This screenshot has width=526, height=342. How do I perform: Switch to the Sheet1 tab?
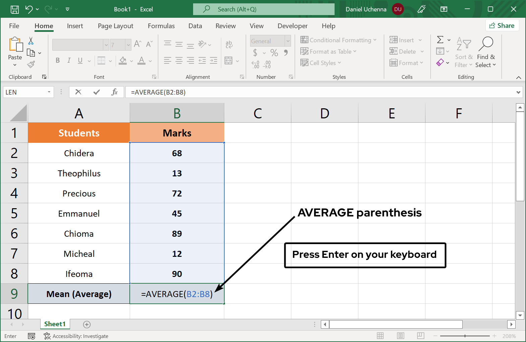[x=55, y=324]
